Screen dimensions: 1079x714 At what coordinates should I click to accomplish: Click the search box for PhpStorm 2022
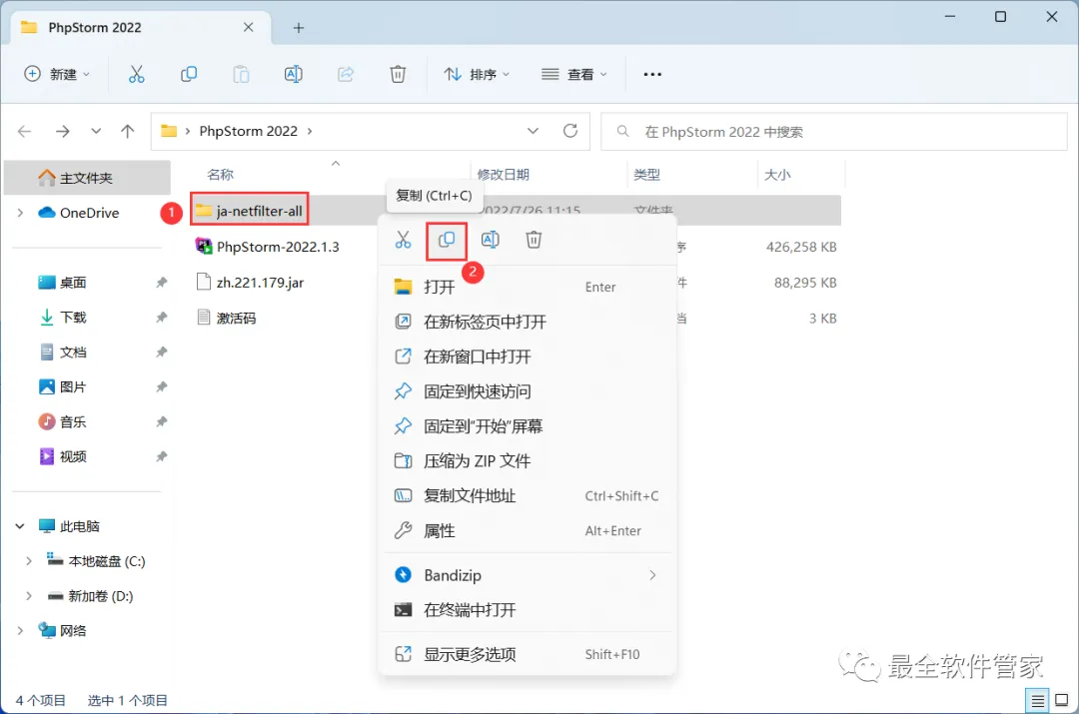pyautogui.click(x=834, y=132)
